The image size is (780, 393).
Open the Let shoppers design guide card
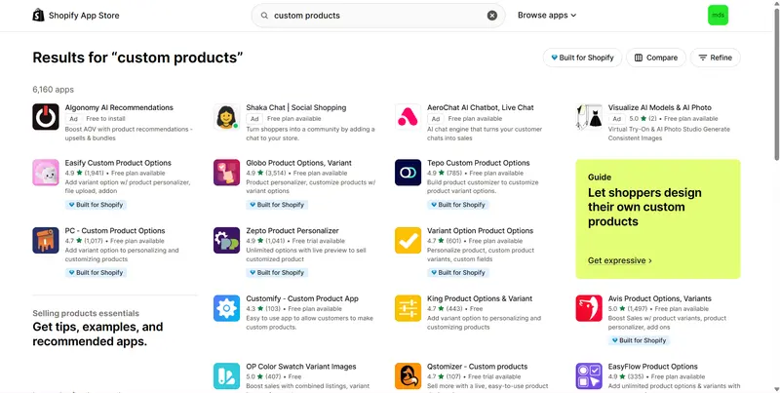coord(658,218)
